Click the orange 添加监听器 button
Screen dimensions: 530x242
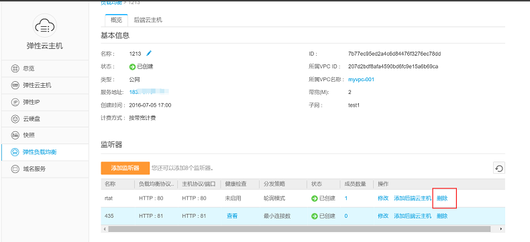click(x=125, y=168)
